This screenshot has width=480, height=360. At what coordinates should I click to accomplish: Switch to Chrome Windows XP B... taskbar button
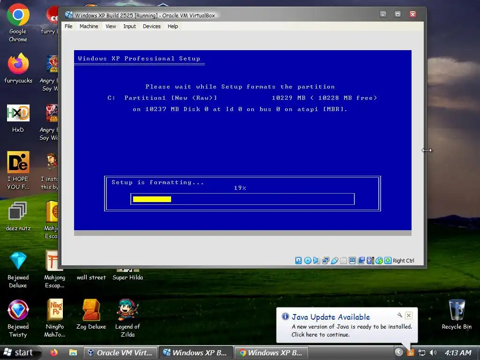pyautogui.click(x=271, y=352)
